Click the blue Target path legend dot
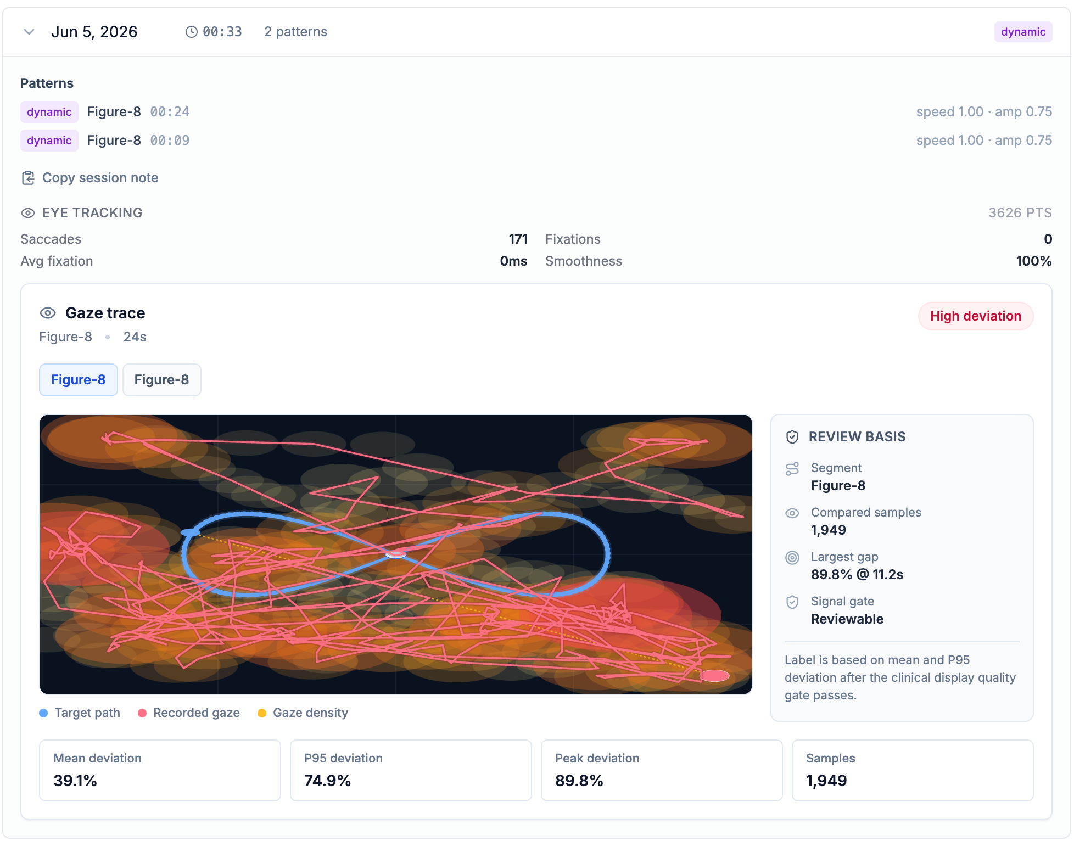 pos(43,713)
